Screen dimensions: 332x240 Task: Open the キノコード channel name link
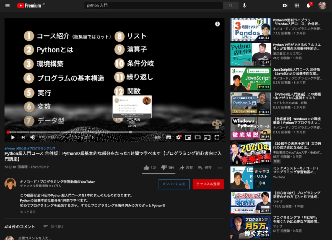[57, 182]
